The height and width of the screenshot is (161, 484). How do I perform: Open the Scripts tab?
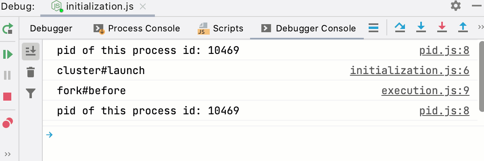[x=221, y=28]
